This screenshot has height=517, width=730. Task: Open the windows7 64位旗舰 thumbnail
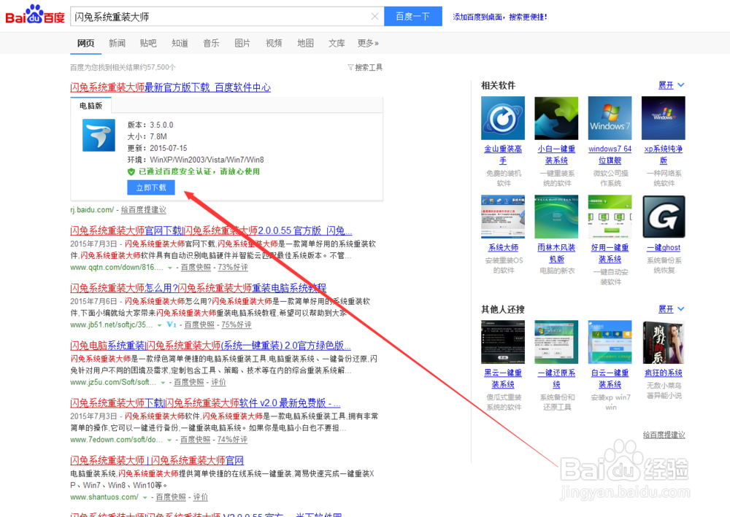[610, 118]
